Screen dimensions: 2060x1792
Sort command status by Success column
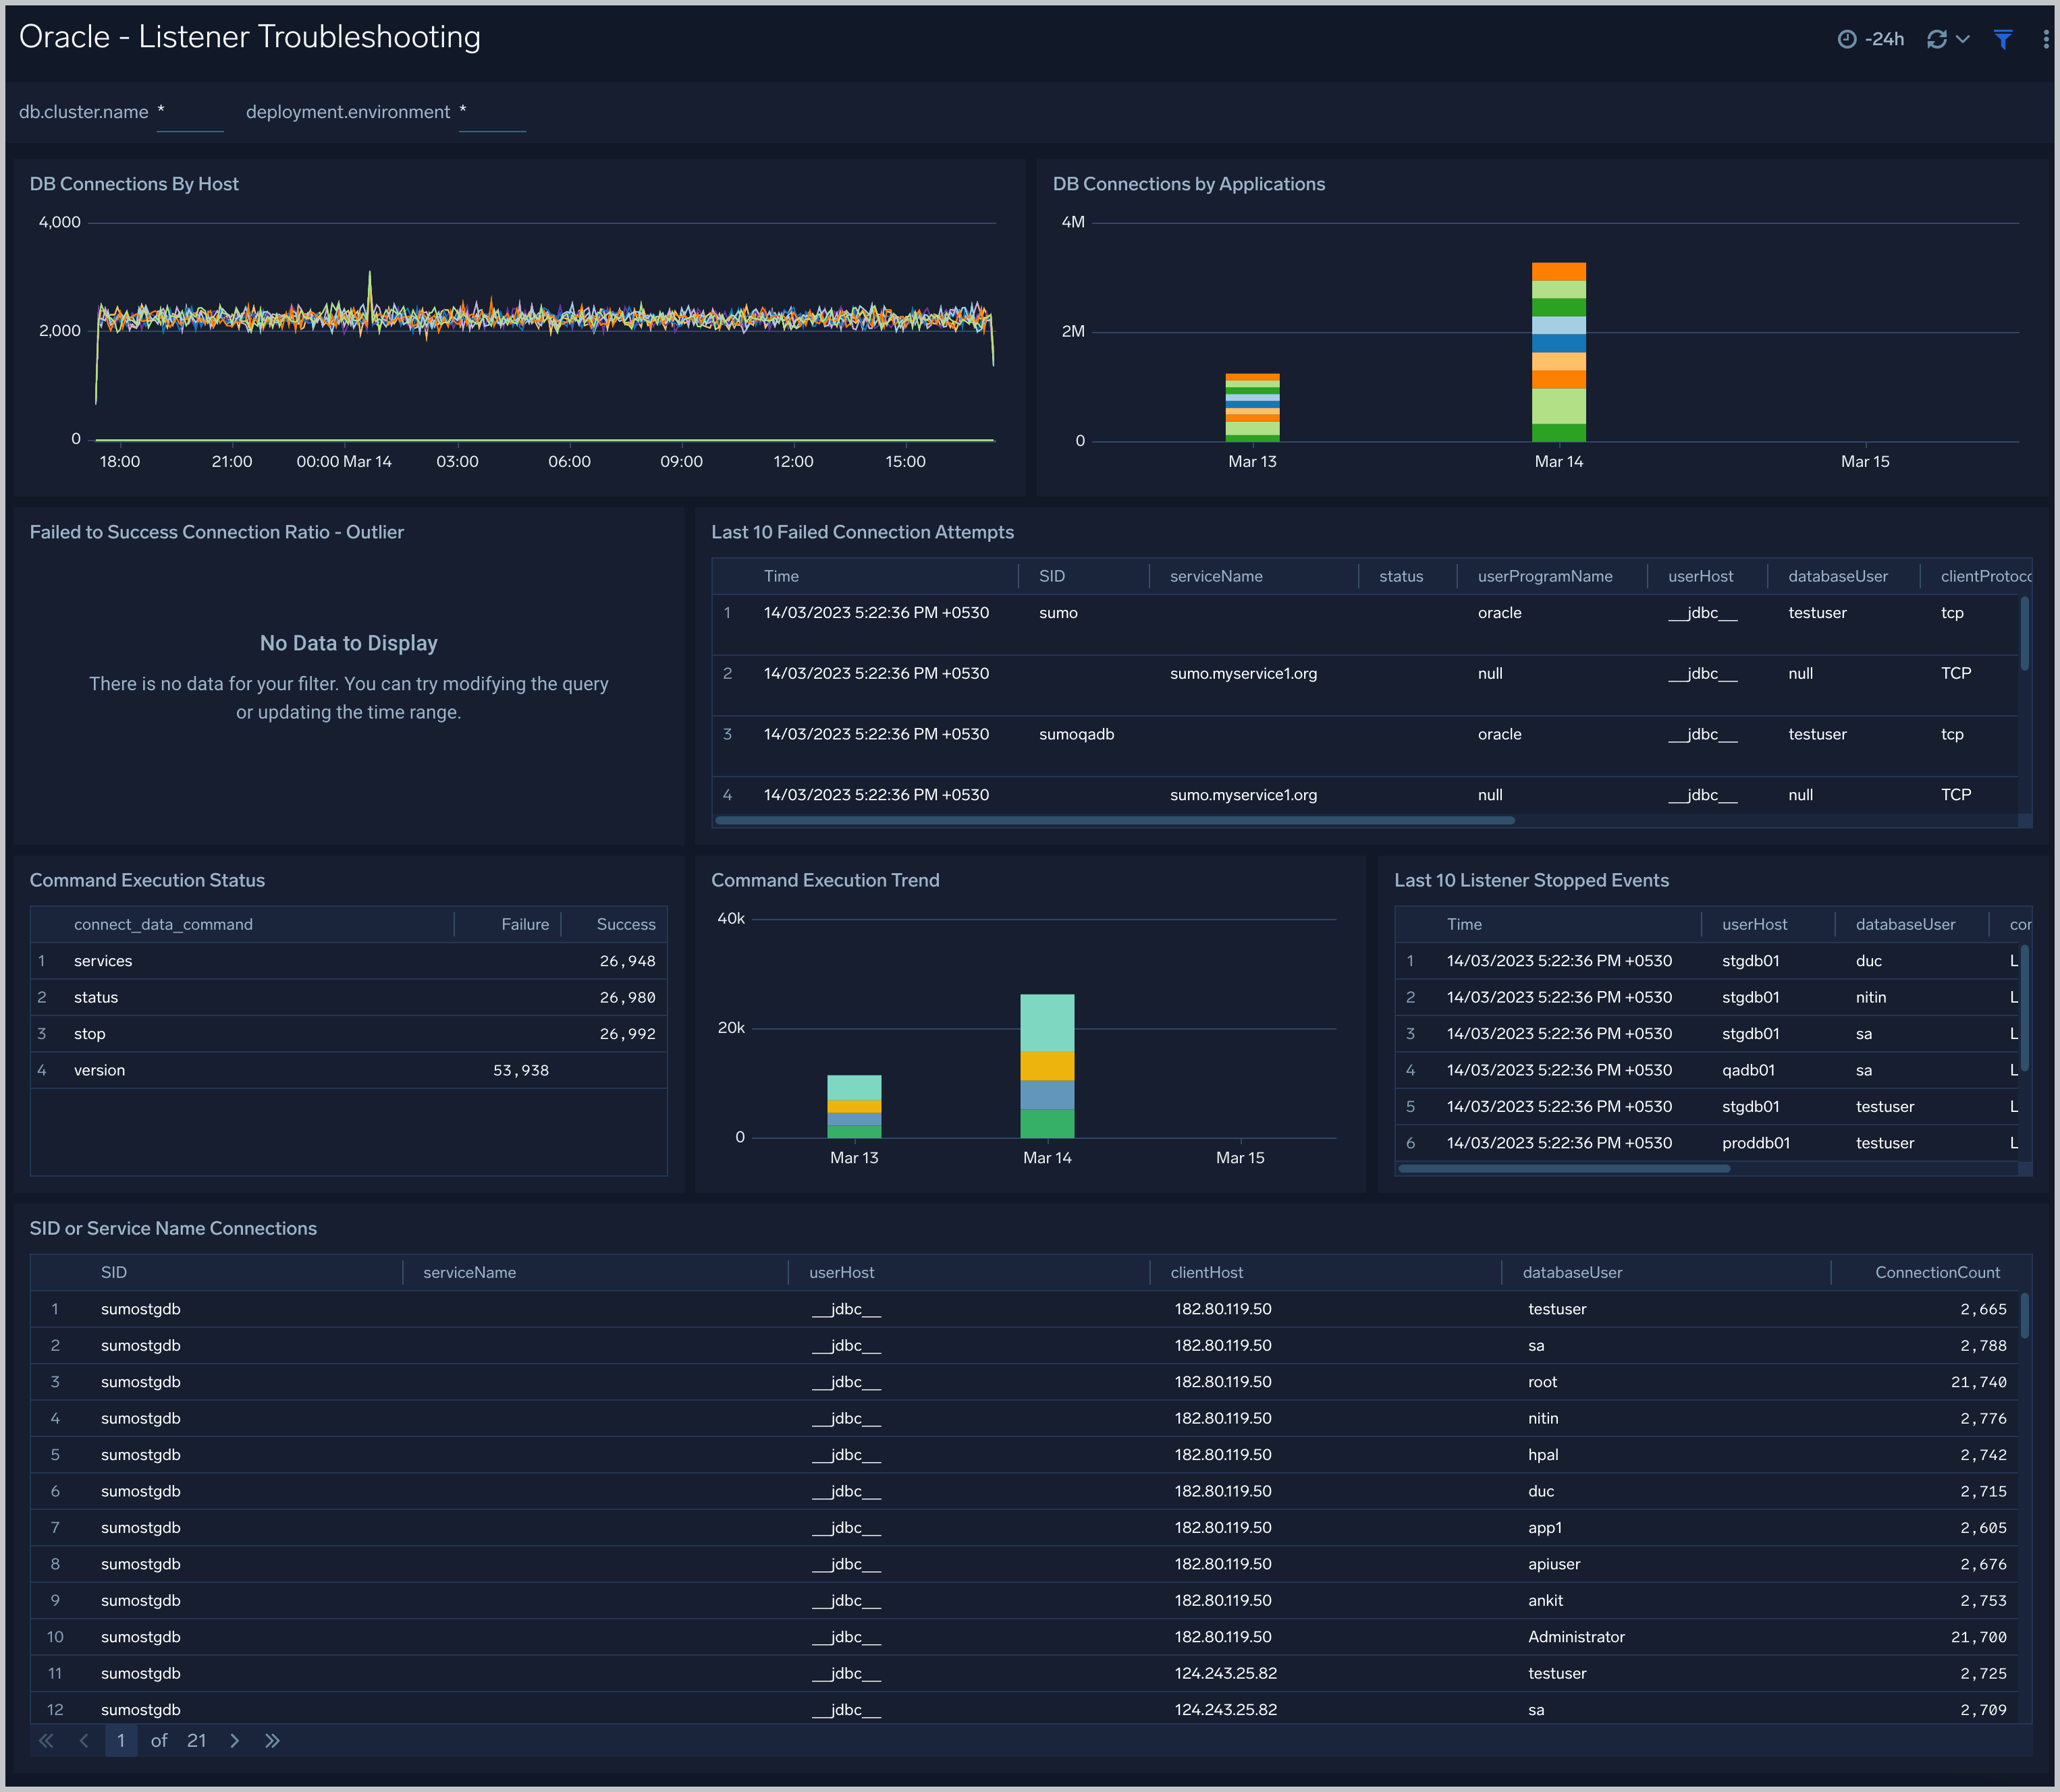(626, 925)
